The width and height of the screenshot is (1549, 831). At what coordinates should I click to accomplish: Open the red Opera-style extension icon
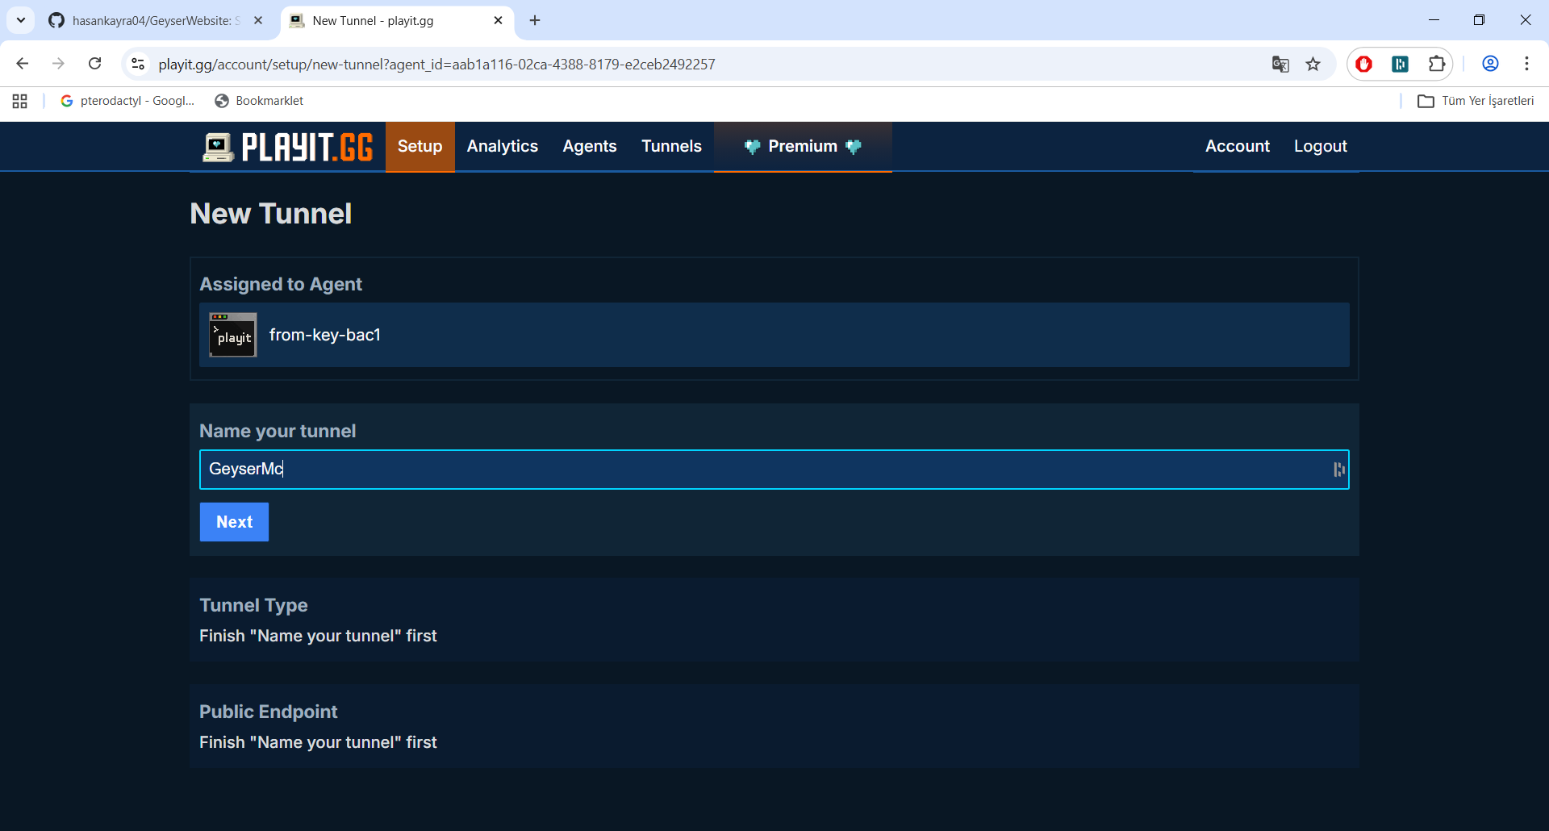click(1364, 64)
